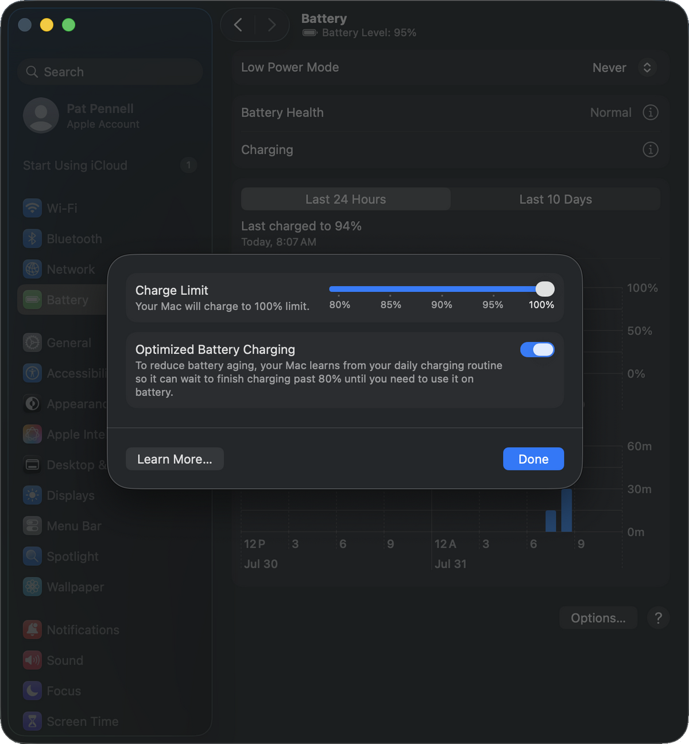This screenshot has width=689, height=744.
Task: Open Wi-Fi settings in sidebar
Action: pos(110,208)
